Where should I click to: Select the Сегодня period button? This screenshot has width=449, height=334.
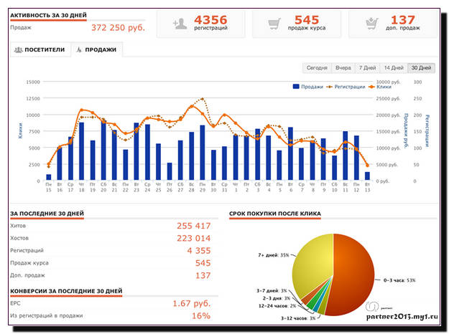click(317, 68)
